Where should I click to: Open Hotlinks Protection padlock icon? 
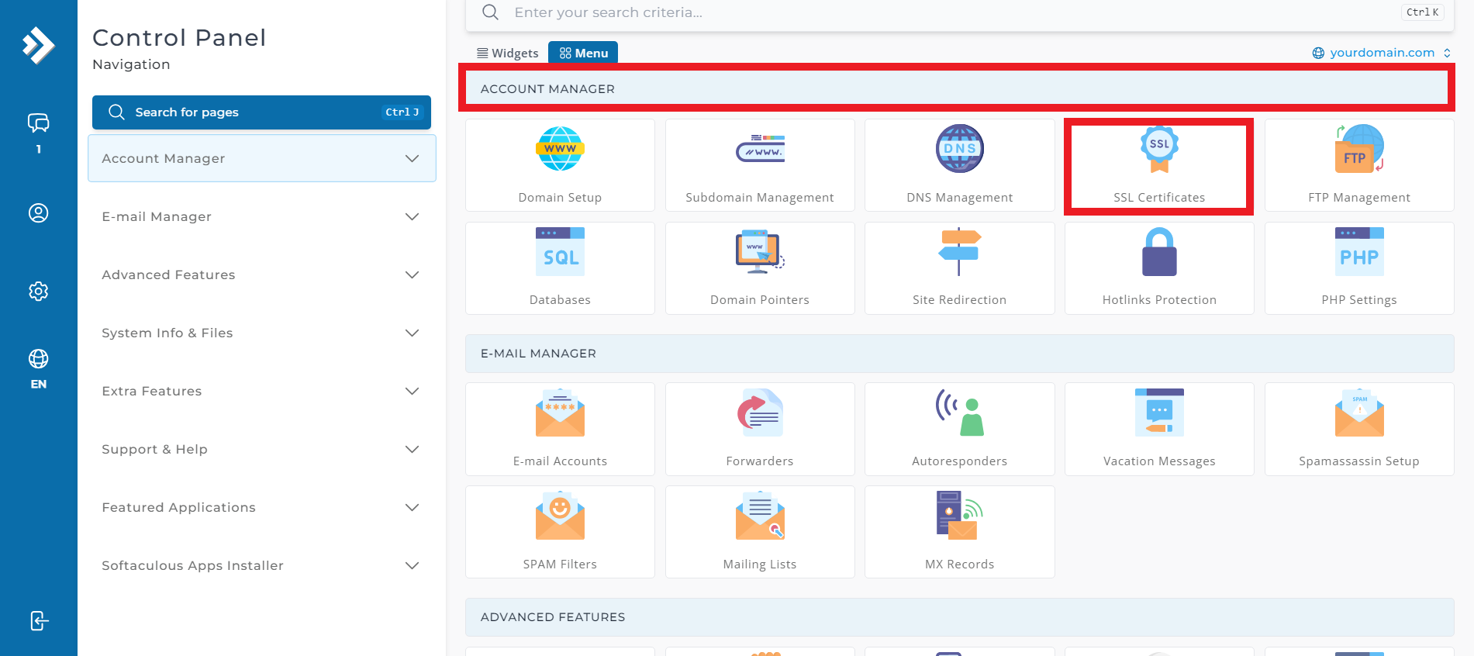pos(1159,252)
